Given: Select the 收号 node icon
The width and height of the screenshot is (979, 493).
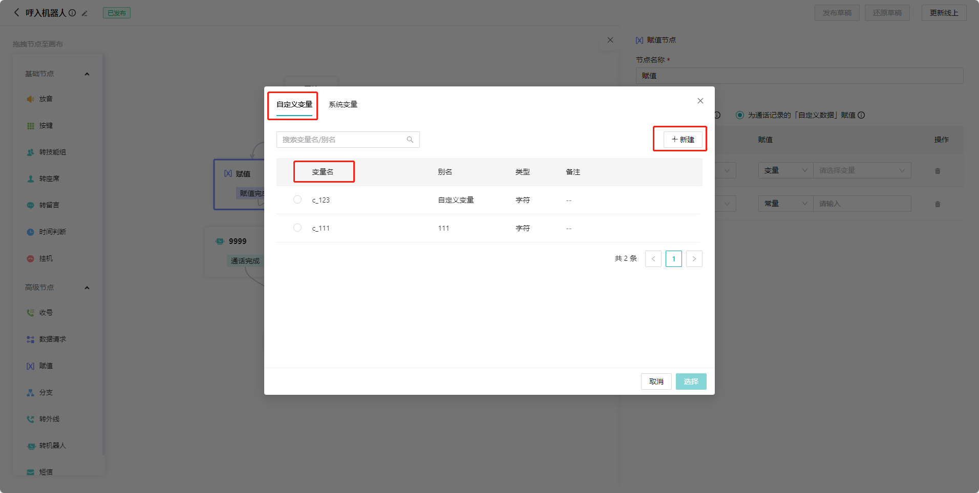Looking at the screenshot, I should tap(31, 312).
